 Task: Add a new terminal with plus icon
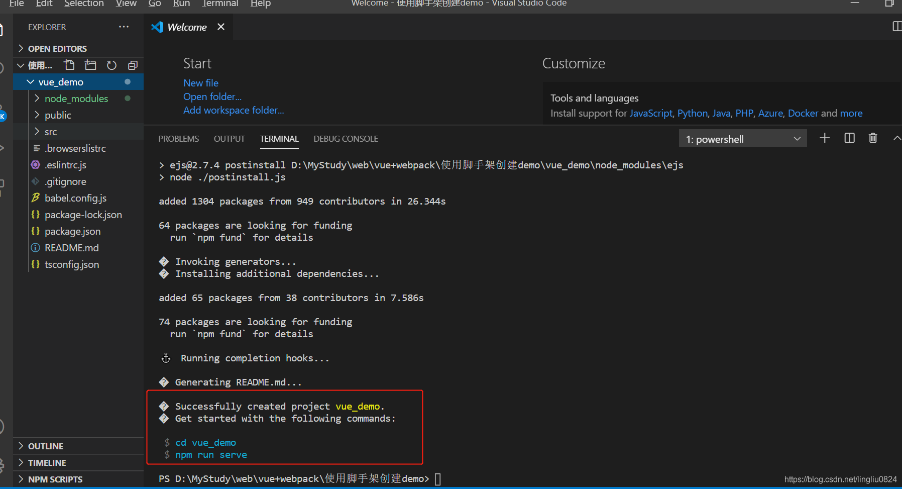tap(825, 138)
